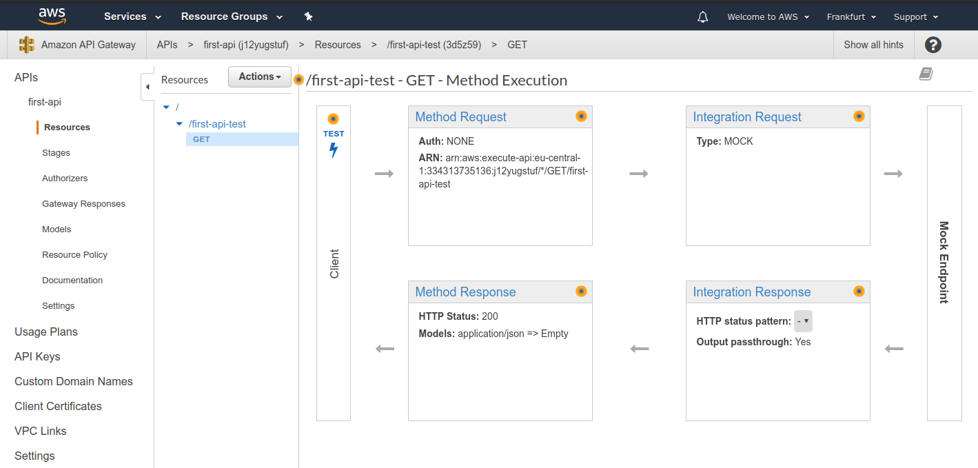Click the ARN value text
Image resolution: width=978 pixels, height=468 pixels.
click(x=503, y=171)
